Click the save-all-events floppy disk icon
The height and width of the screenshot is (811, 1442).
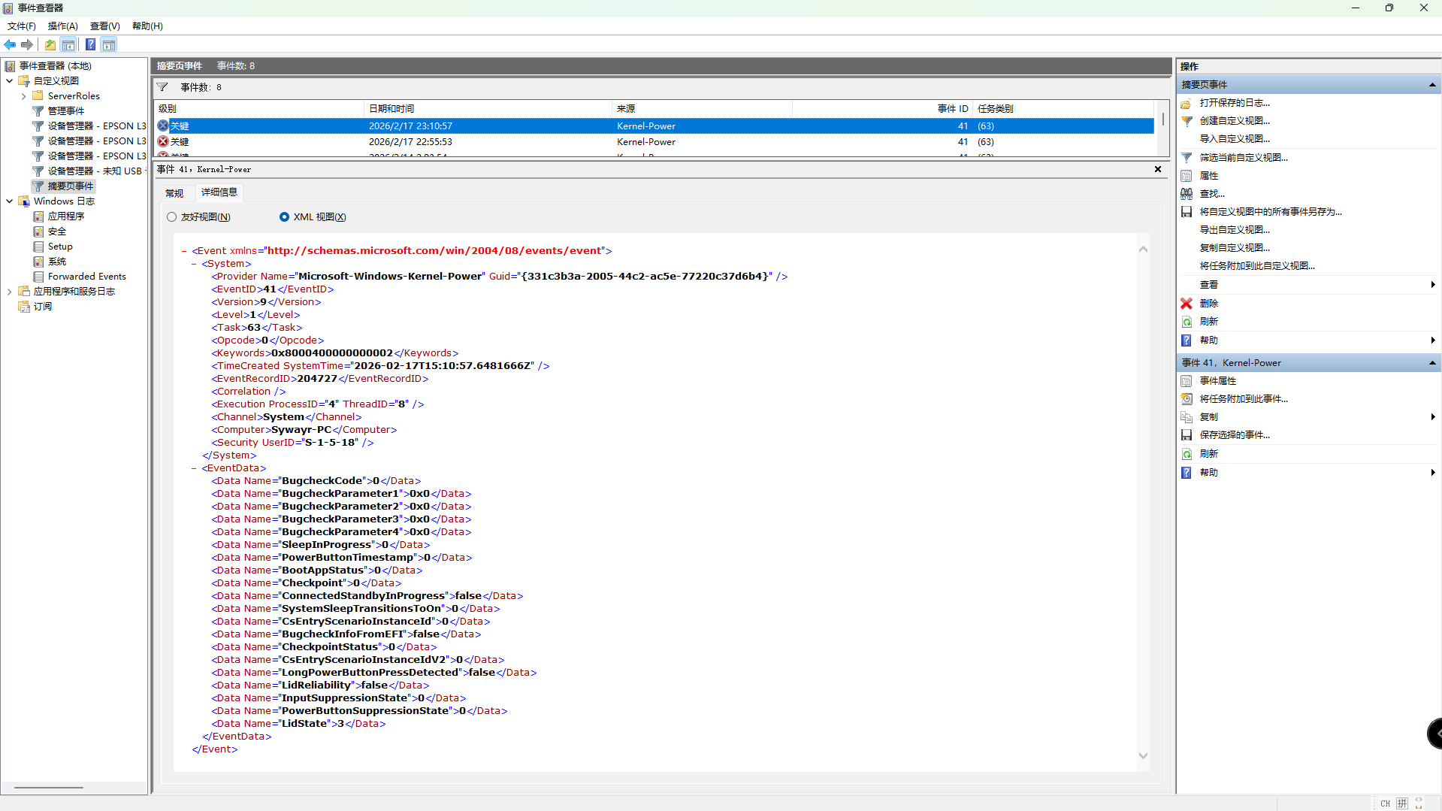(1187, 212)
